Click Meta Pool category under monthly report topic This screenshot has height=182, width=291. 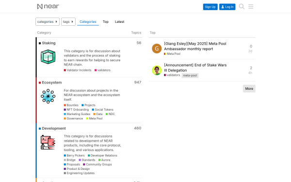tap(172, 54)
